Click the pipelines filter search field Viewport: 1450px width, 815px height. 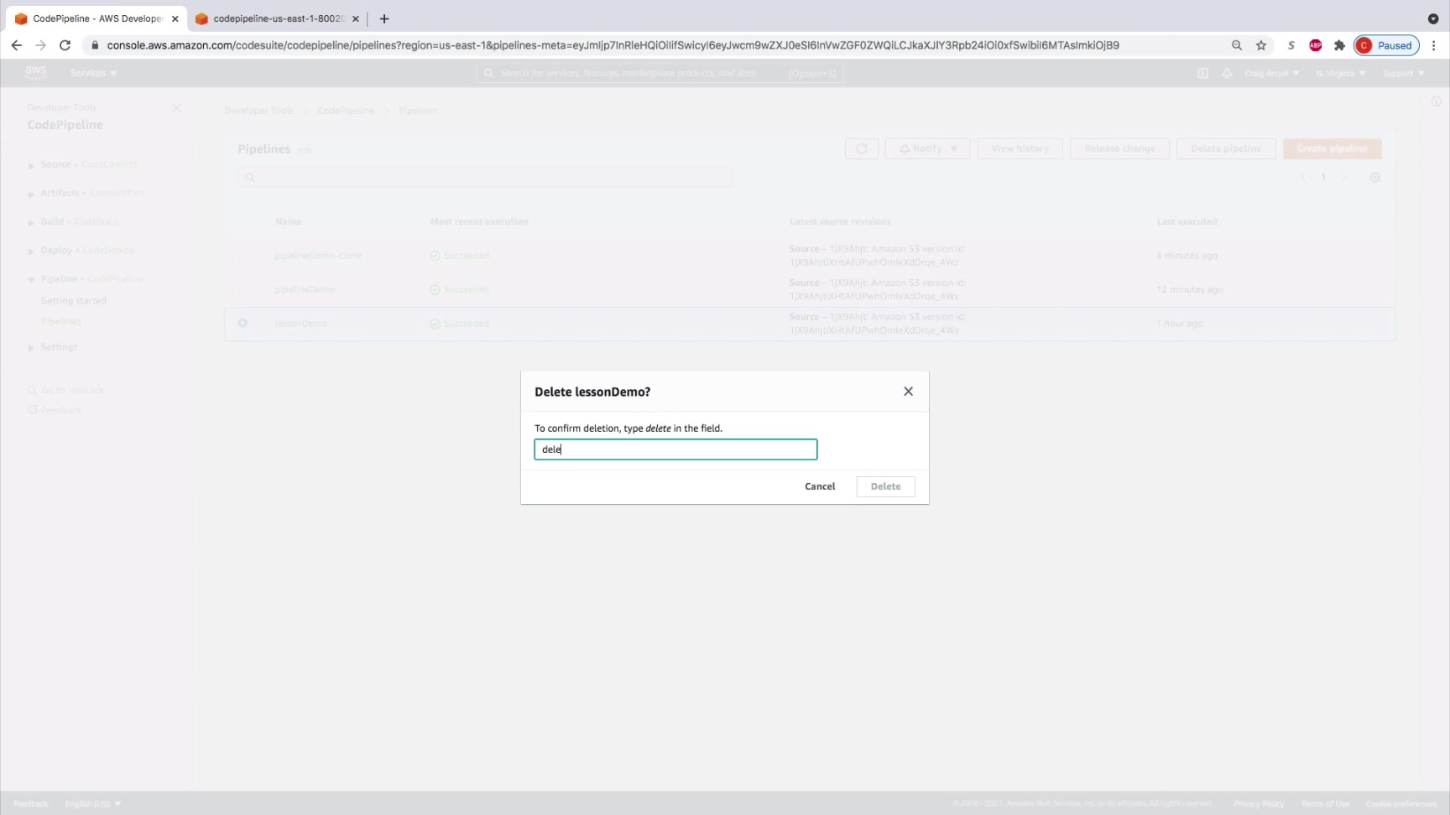pos(485,177)
